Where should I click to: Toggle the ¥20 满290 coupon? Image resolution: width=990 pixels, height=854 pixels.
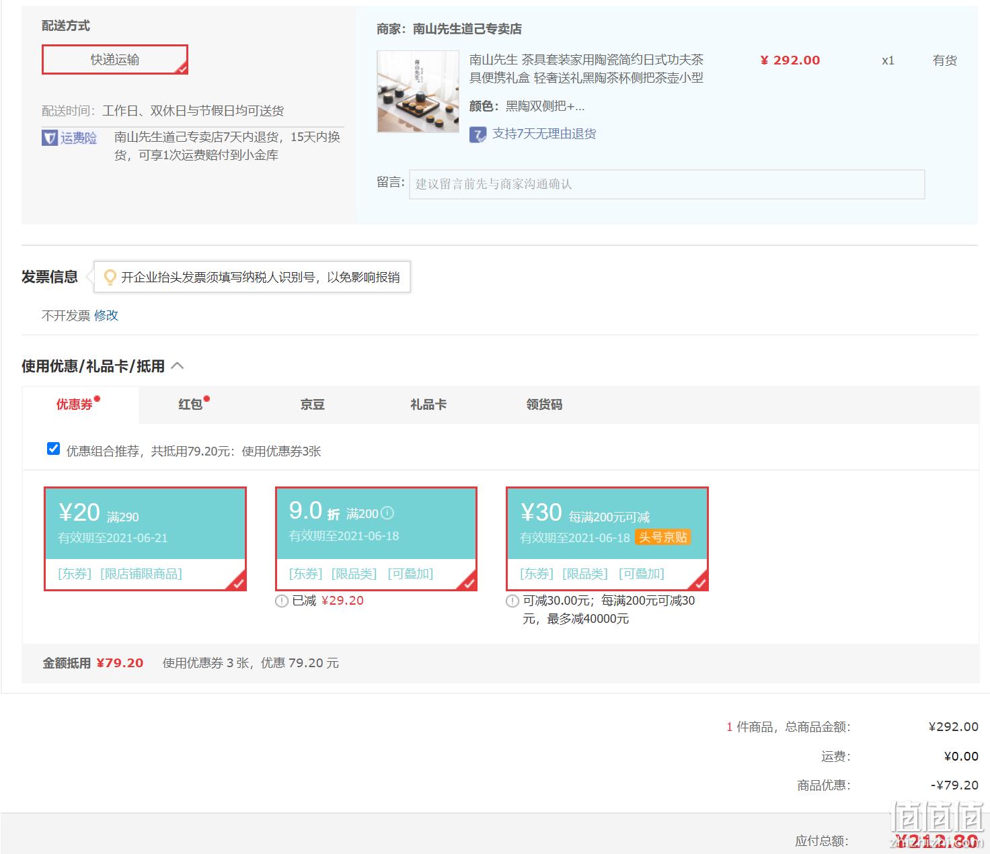pos(145,539)
